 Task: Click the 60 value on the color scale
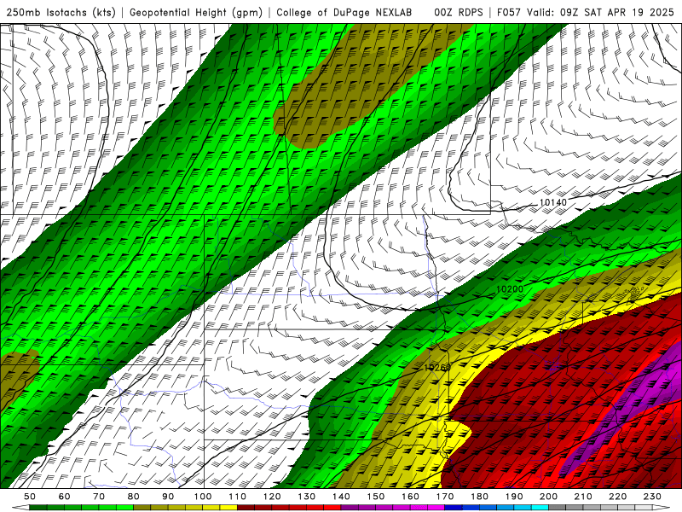(x=65, y=497)
